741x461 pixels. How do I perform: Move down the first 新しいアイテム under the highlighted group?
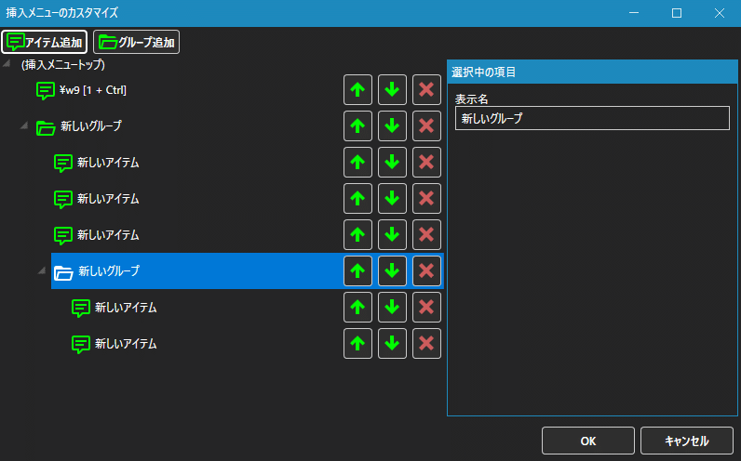(x=392, y=307)
